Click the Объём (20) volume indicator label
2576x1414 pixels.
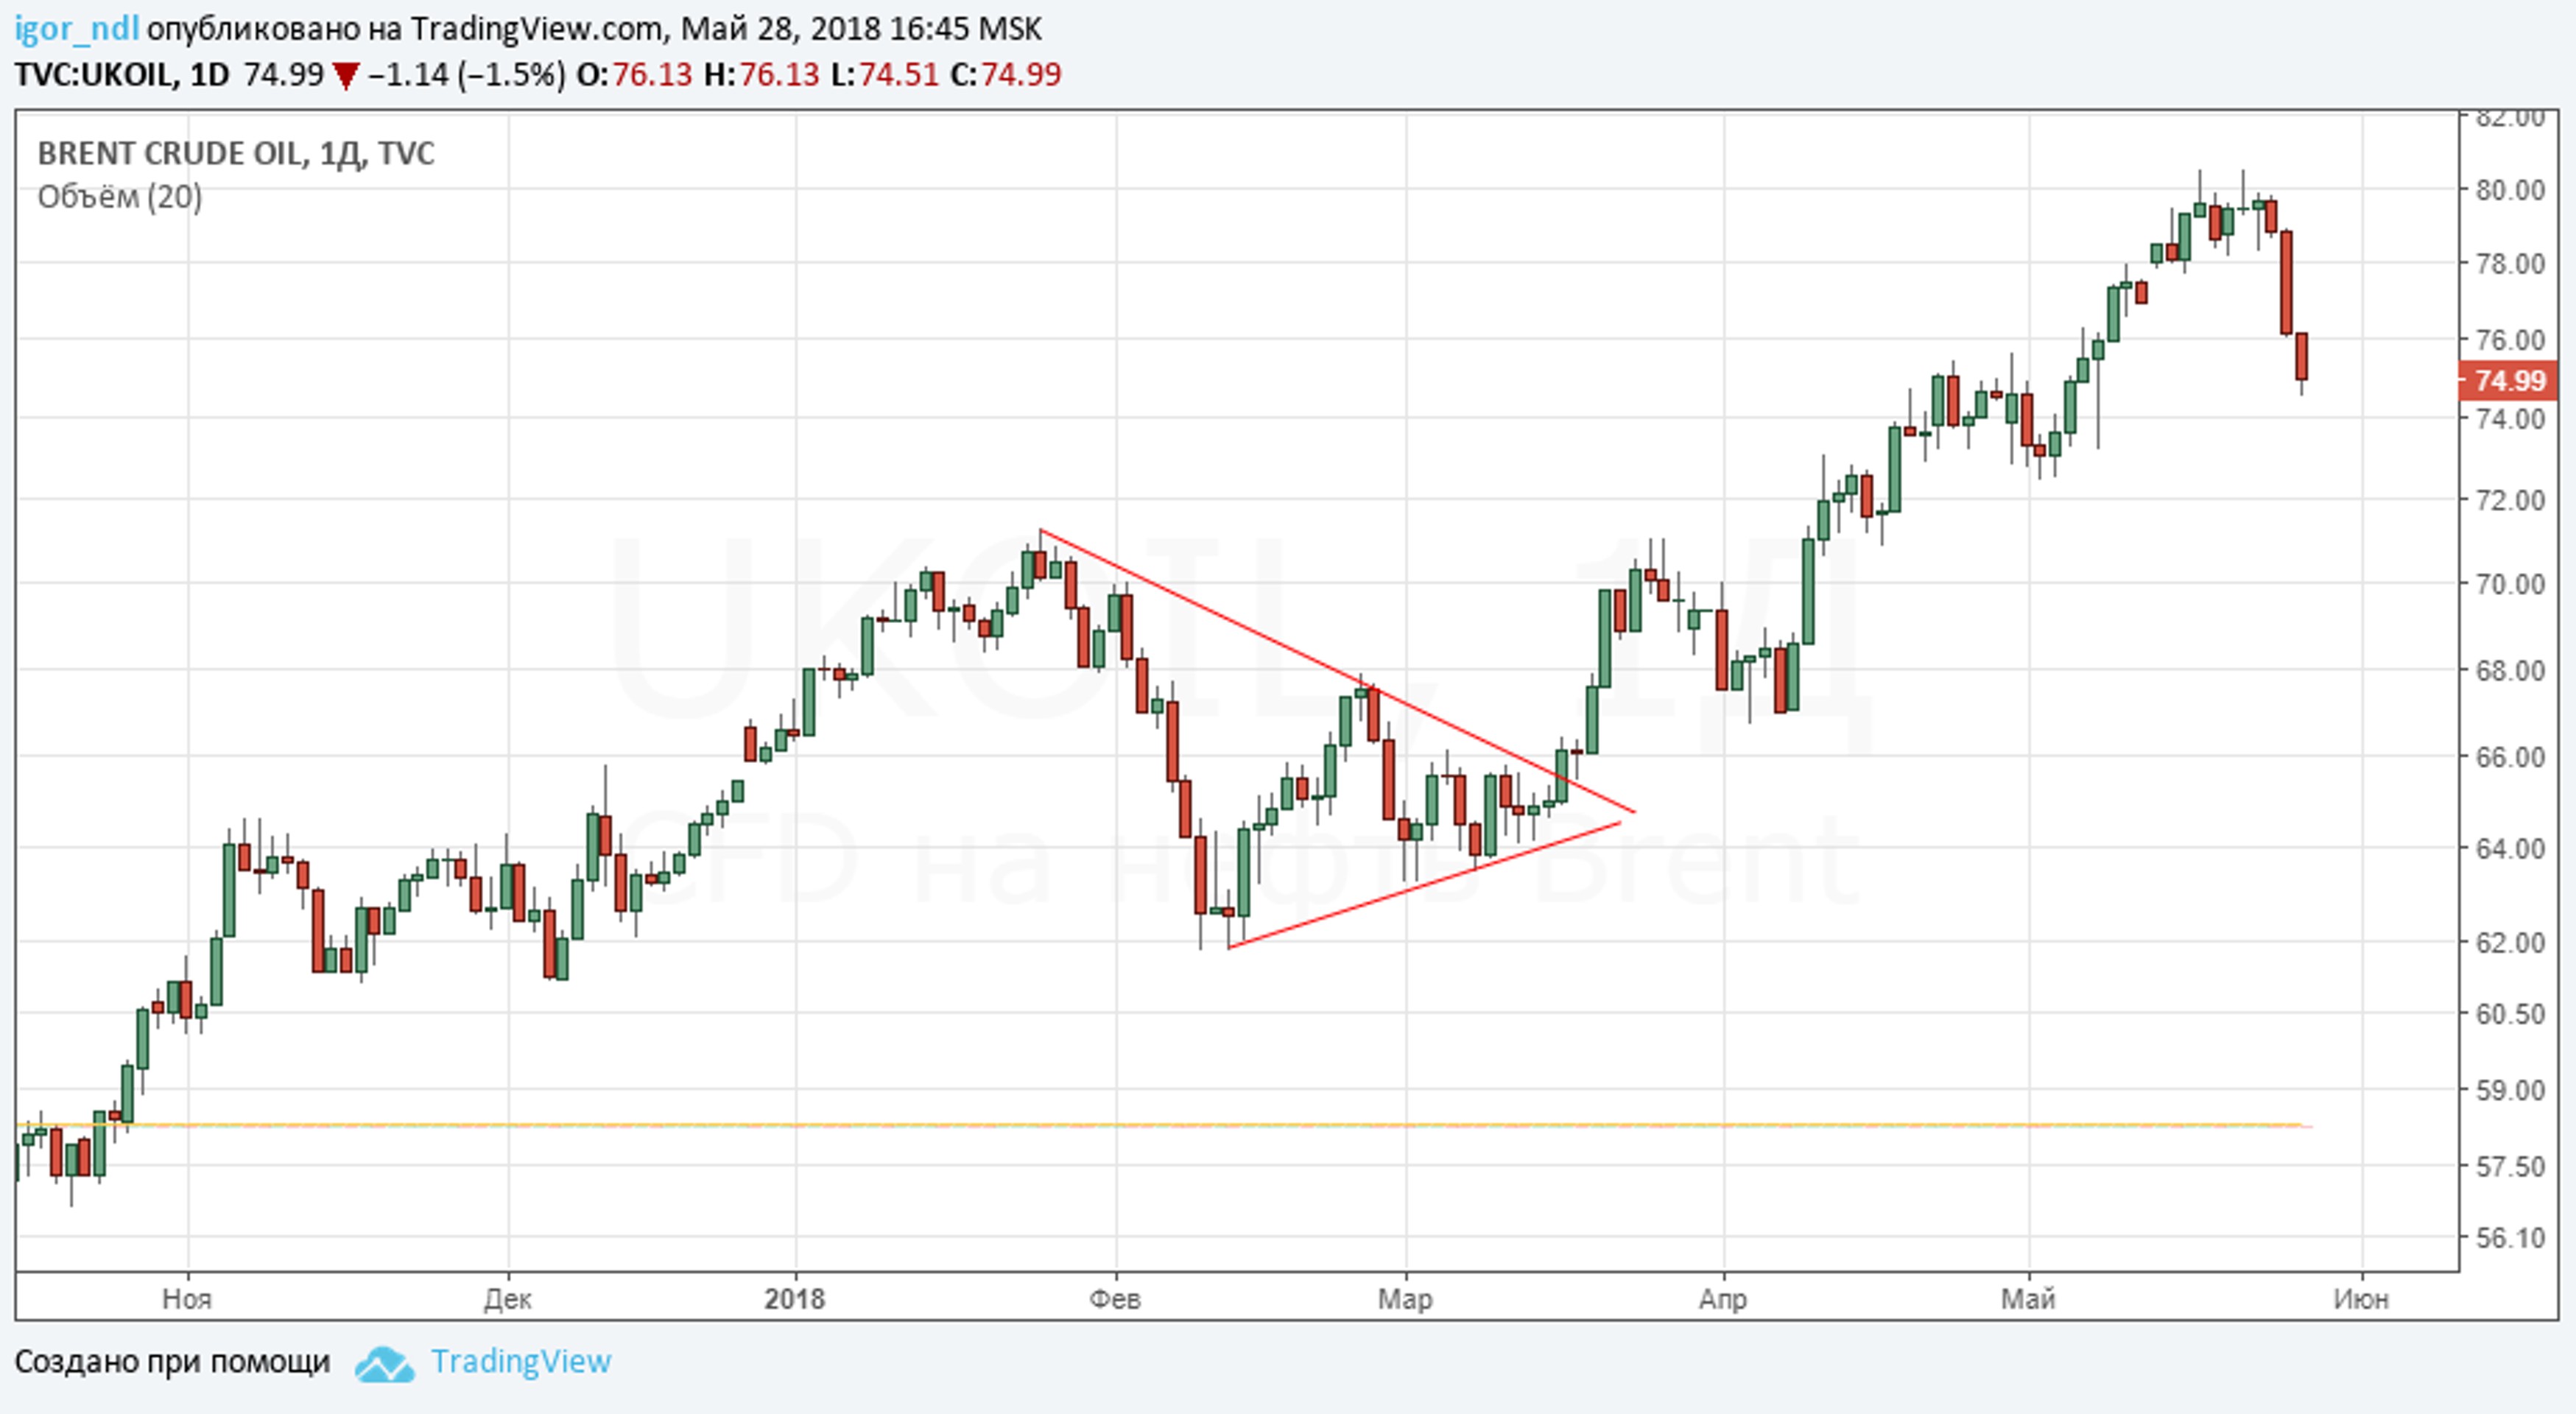pos(120,197)
